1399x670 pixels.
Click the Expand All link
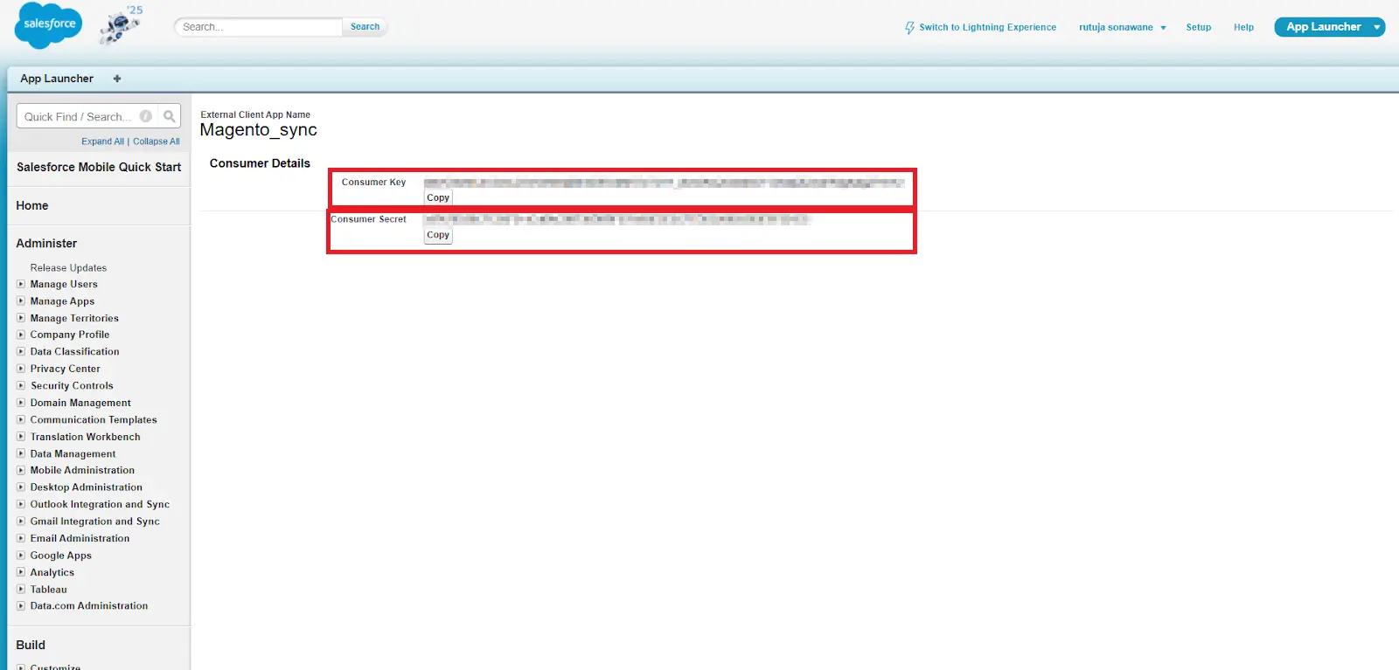pyautogui.click(x=102, y=142)
